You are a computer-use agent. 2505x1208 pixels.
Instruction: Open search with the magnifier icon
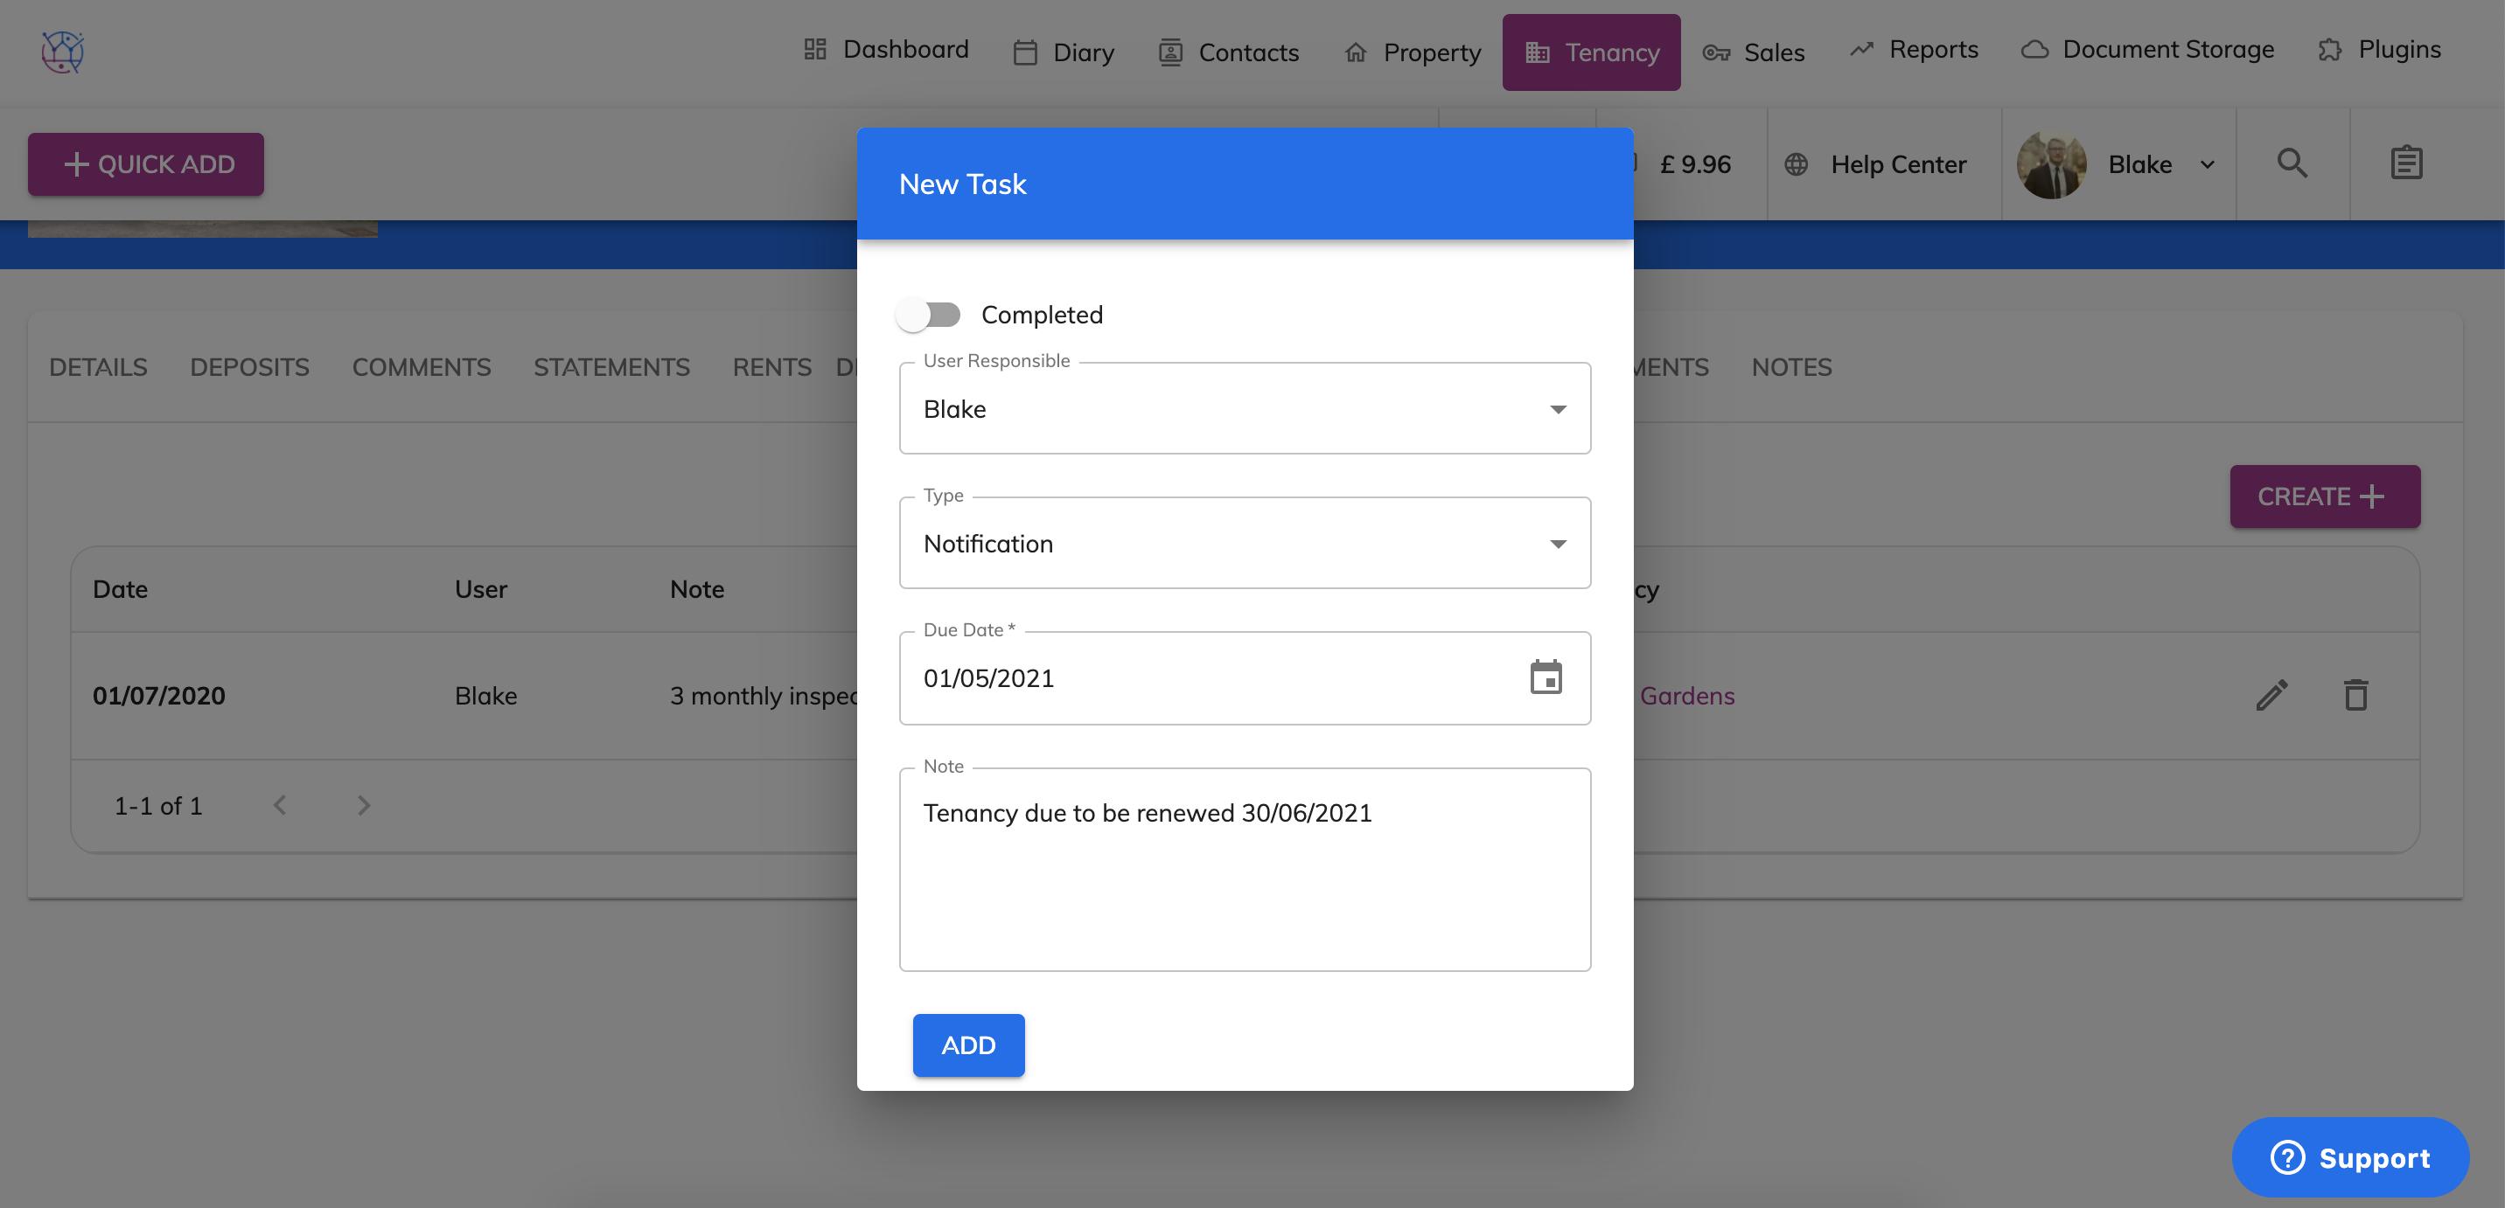pyautogui.click(x=2292, y=163)
